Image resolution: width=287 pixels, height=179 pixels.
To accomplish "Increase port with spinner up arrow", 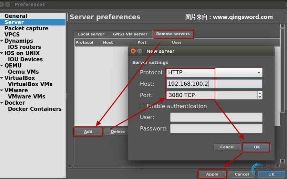I will [260, 93].
